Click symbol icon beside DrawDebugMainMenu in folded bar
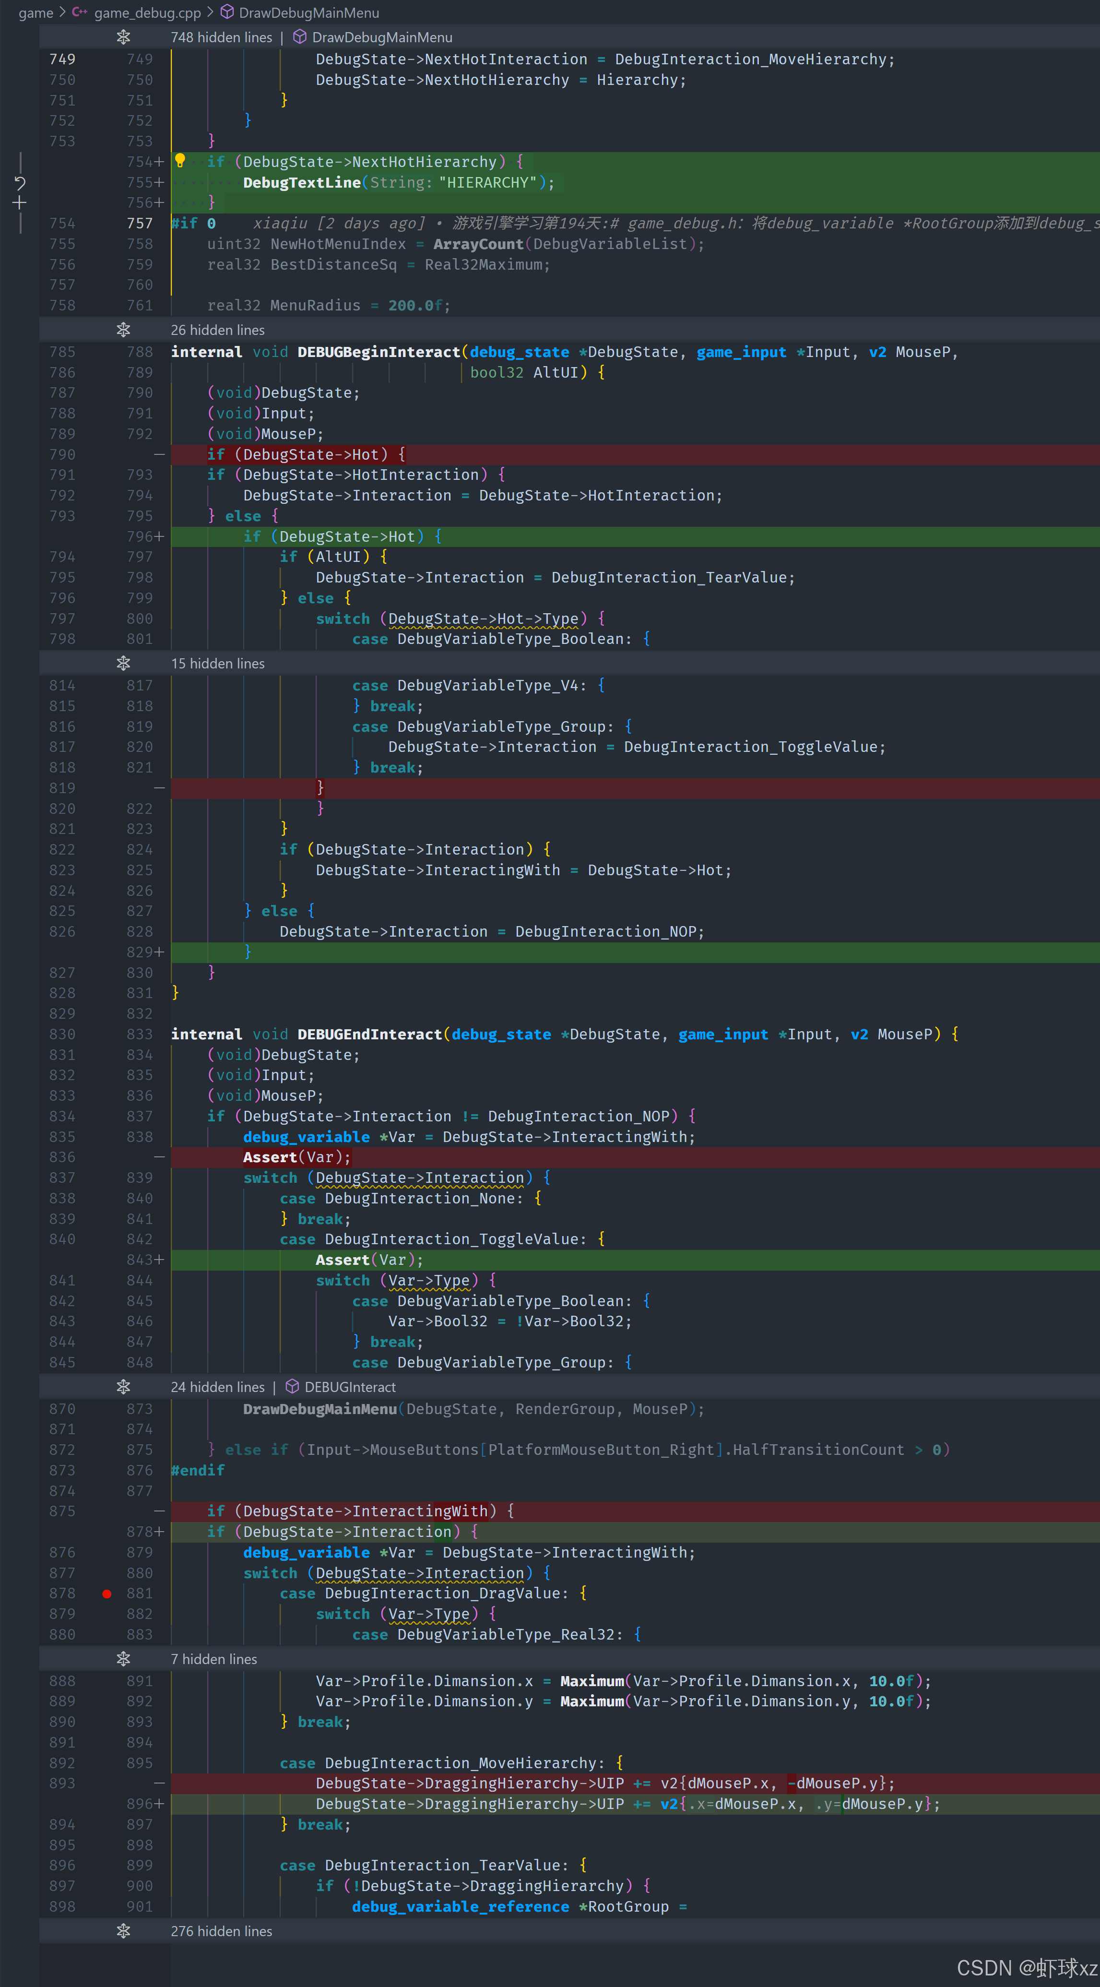The image size is (1100, 1987). [x=300, y=37]
